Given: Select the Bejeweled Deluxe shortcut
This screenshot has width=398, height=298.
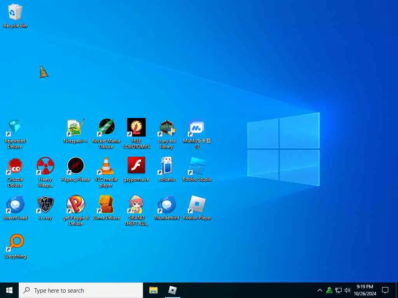Looking at the screenshot, I should [15, 134].
